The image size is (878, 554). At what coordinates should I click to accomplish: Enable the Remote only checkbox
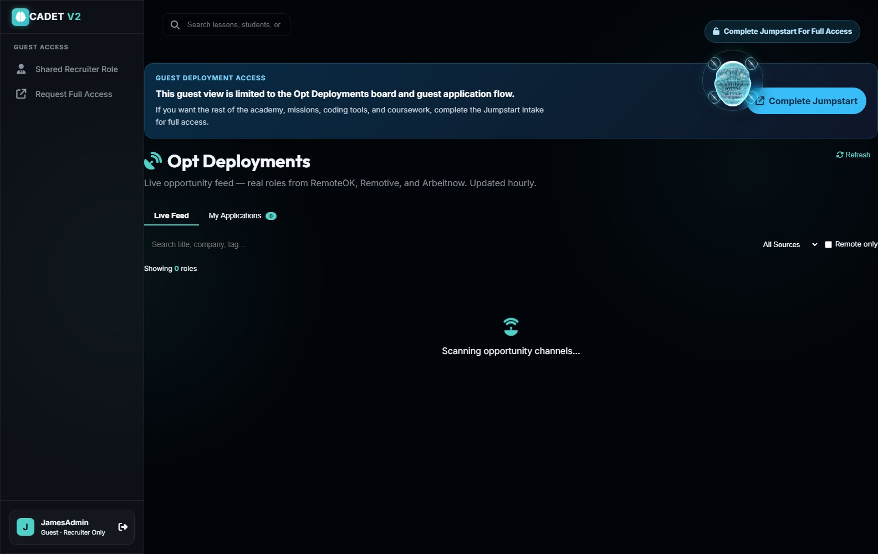tap(828, 244)
